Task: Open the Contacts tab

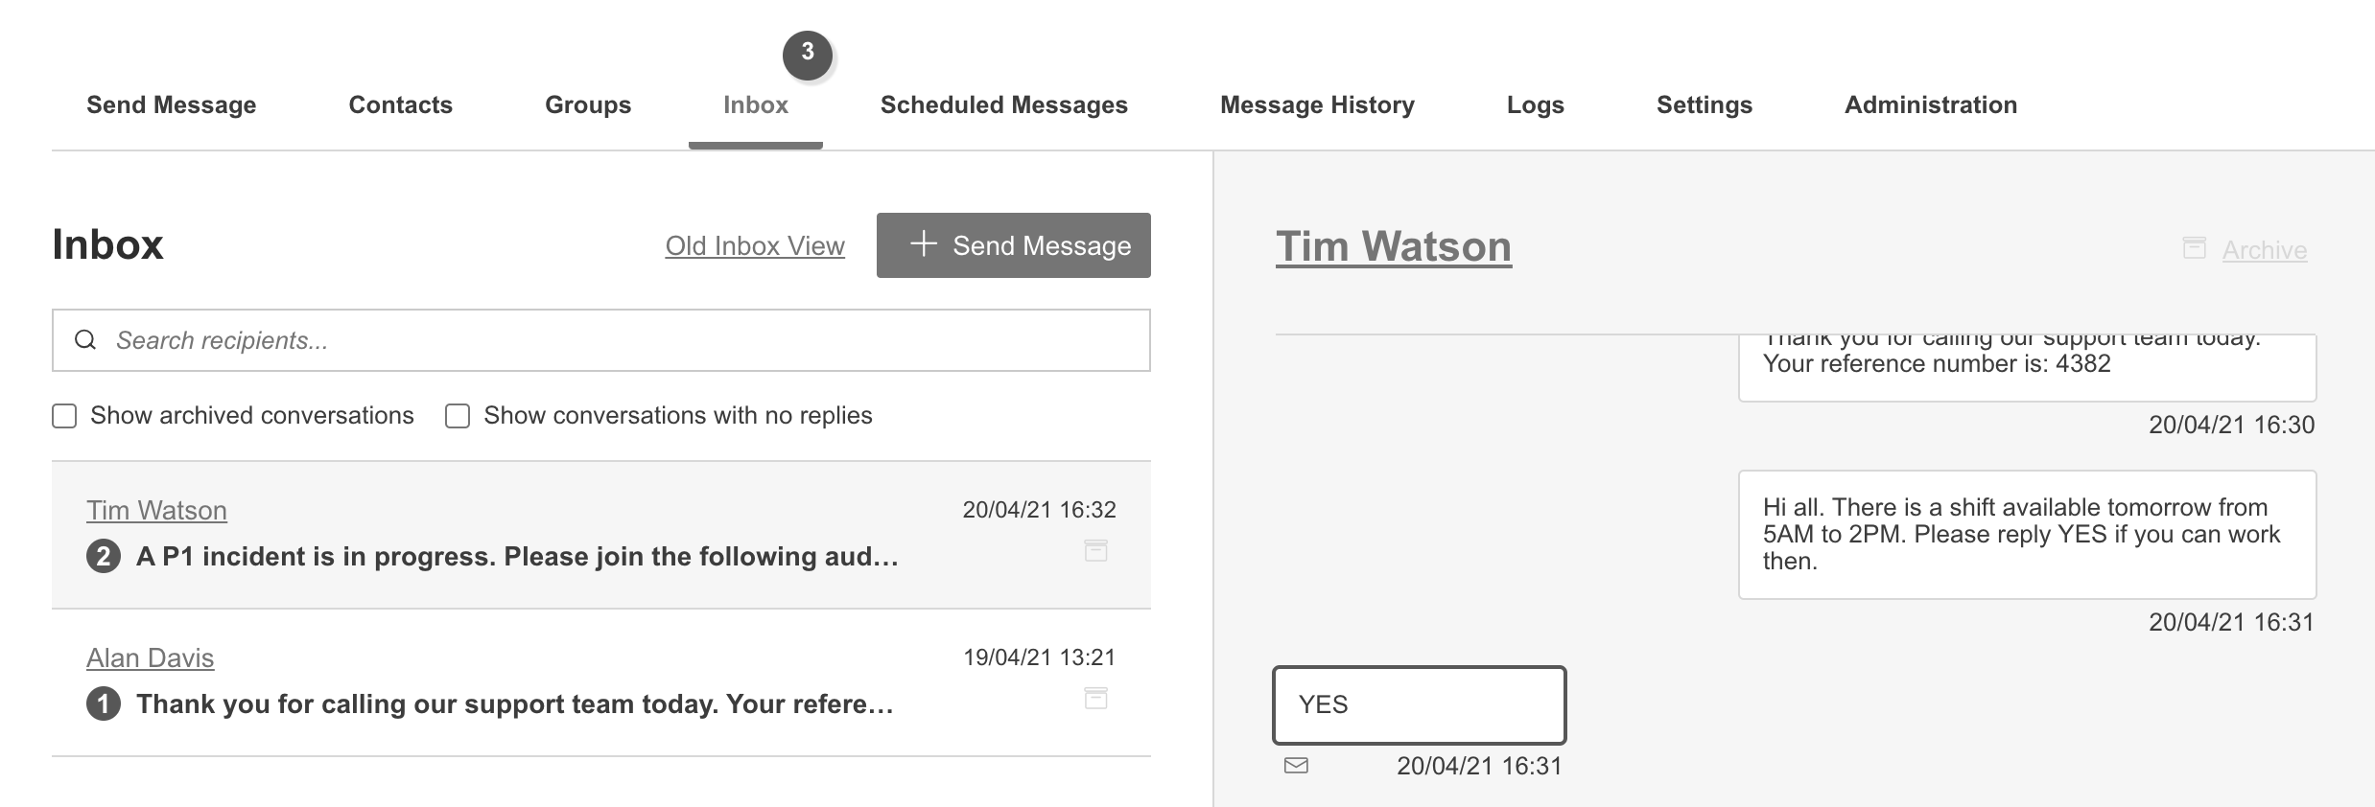Action: click(400, 104)
